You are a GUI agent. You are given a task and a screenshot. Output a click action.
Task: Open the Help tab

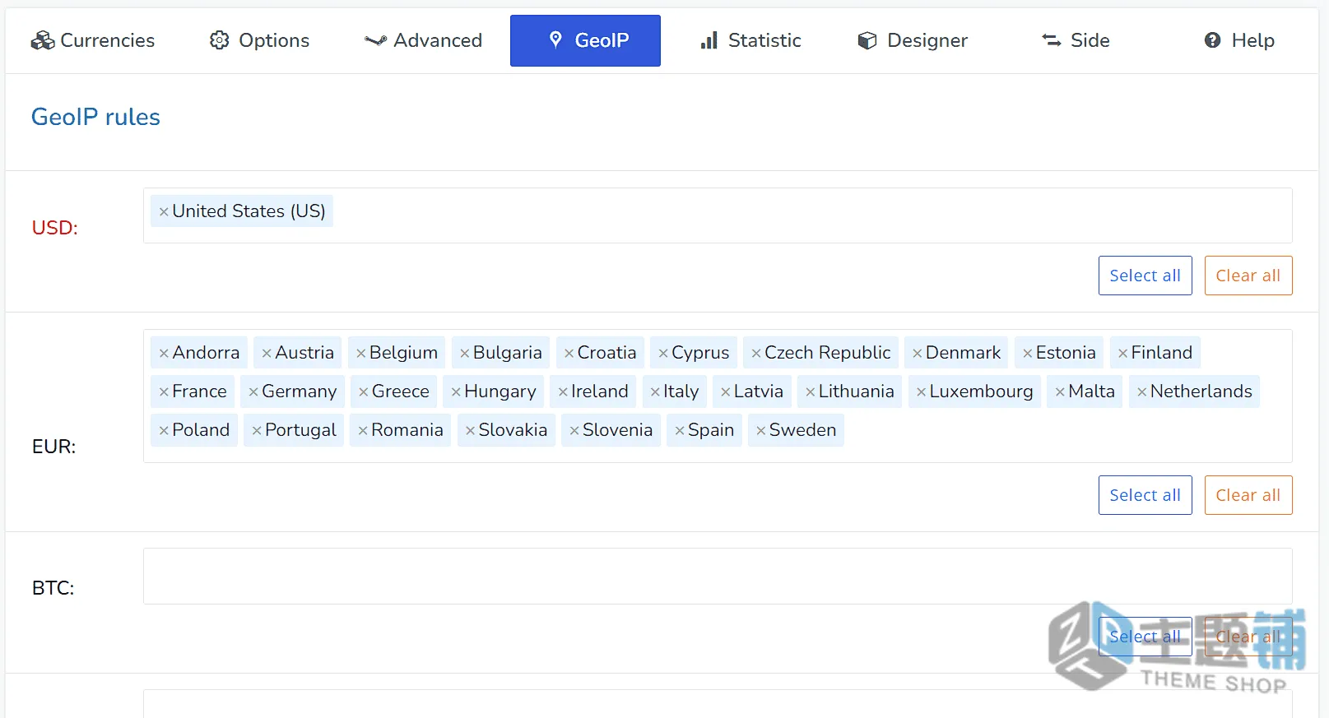[1238, 40]
